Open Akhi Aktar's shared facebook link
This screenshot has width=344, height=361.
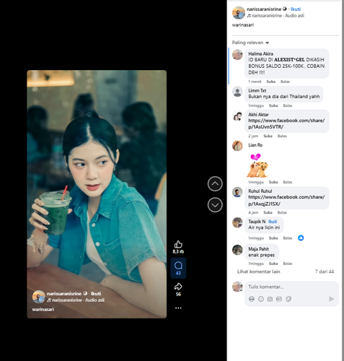pos(286,123)
